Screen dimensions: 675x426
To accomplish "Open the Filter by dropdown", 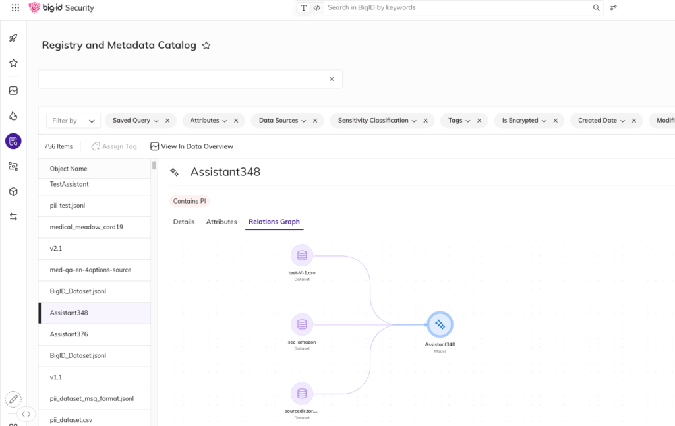I will pyautogui.click(x=74, y=121).
